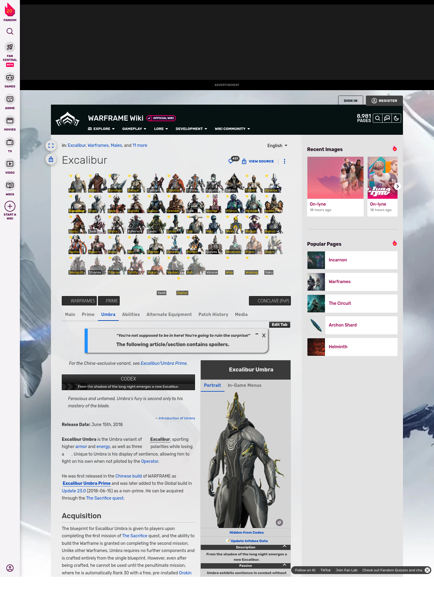Image resolution: width=434 pixels, height=603 pixels.
Task: Click Start a Wiki plus icon
Action: pos(10,206)
